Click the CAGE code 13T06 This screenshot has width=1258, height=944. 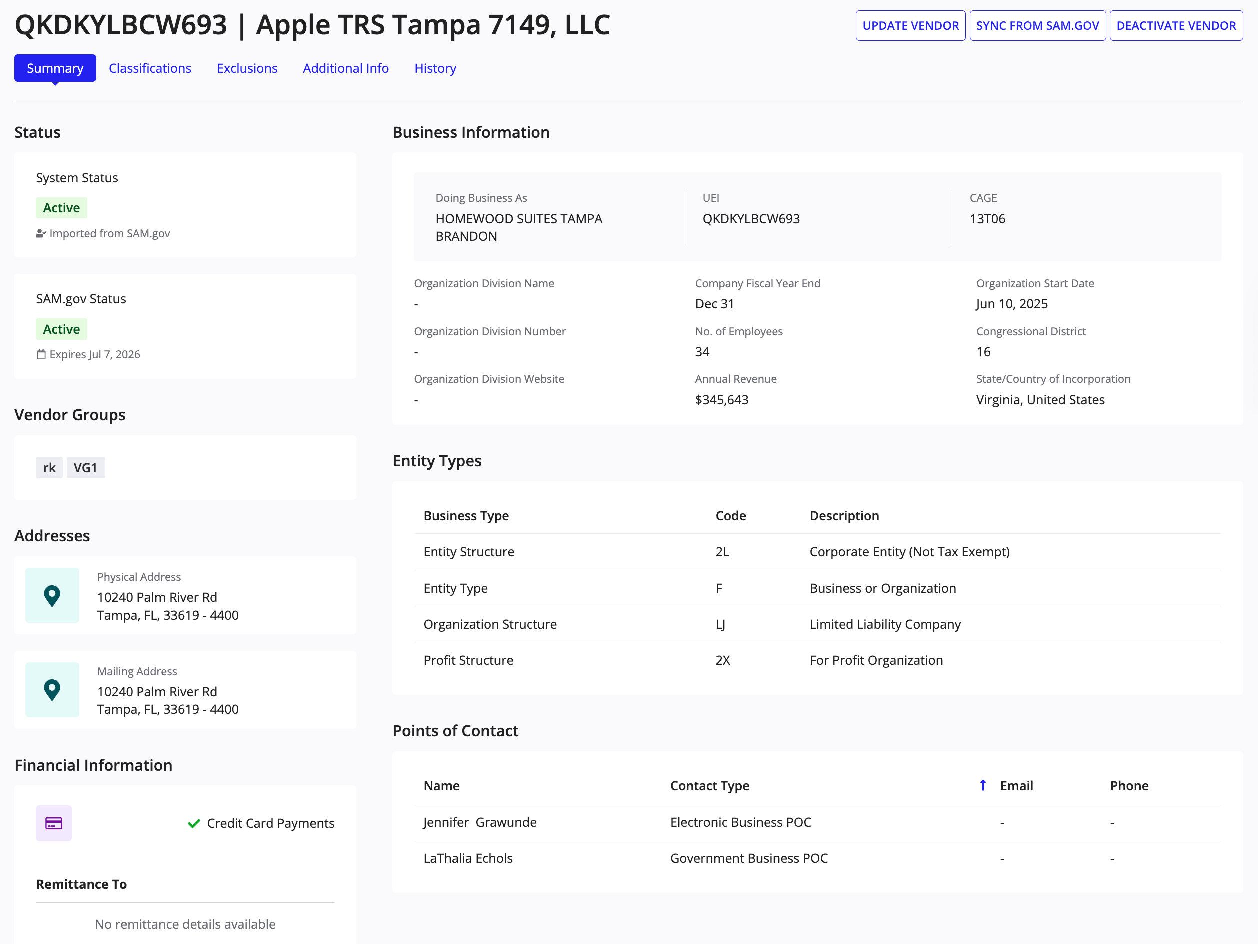click(987, 219)
